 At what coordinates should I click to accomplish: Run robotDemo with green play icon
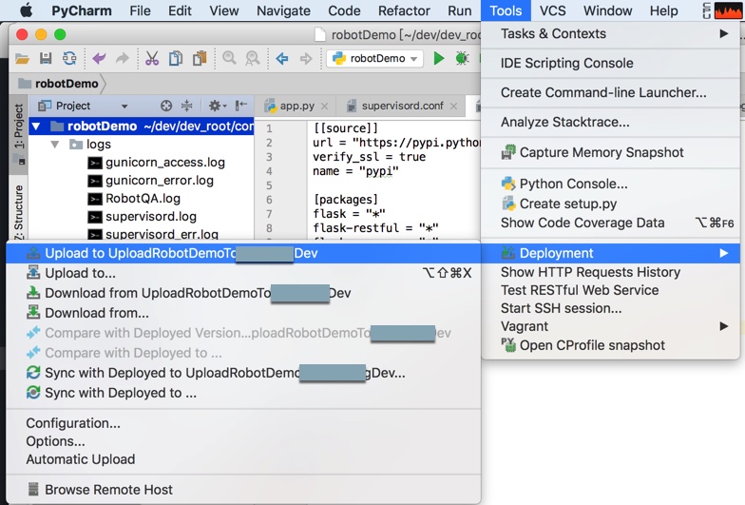click(439, 59)
